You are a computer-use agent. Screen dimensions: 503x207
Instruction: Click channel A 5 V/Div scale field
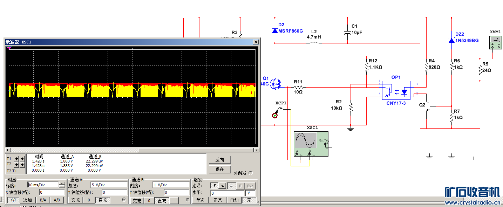tap(109, 185)
